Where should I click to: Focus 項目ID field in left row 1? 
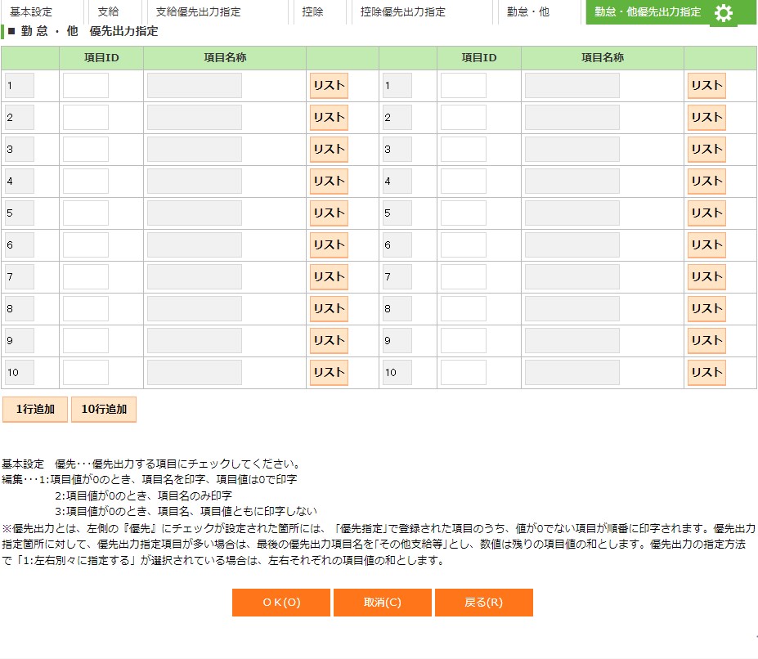pos(86,86)
